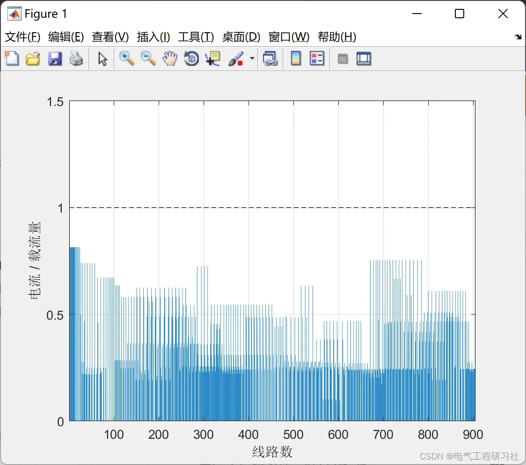Screen dimensions: 526x465
Task: Toggle the Insert Legend button
Action: (x=317, y=58)
